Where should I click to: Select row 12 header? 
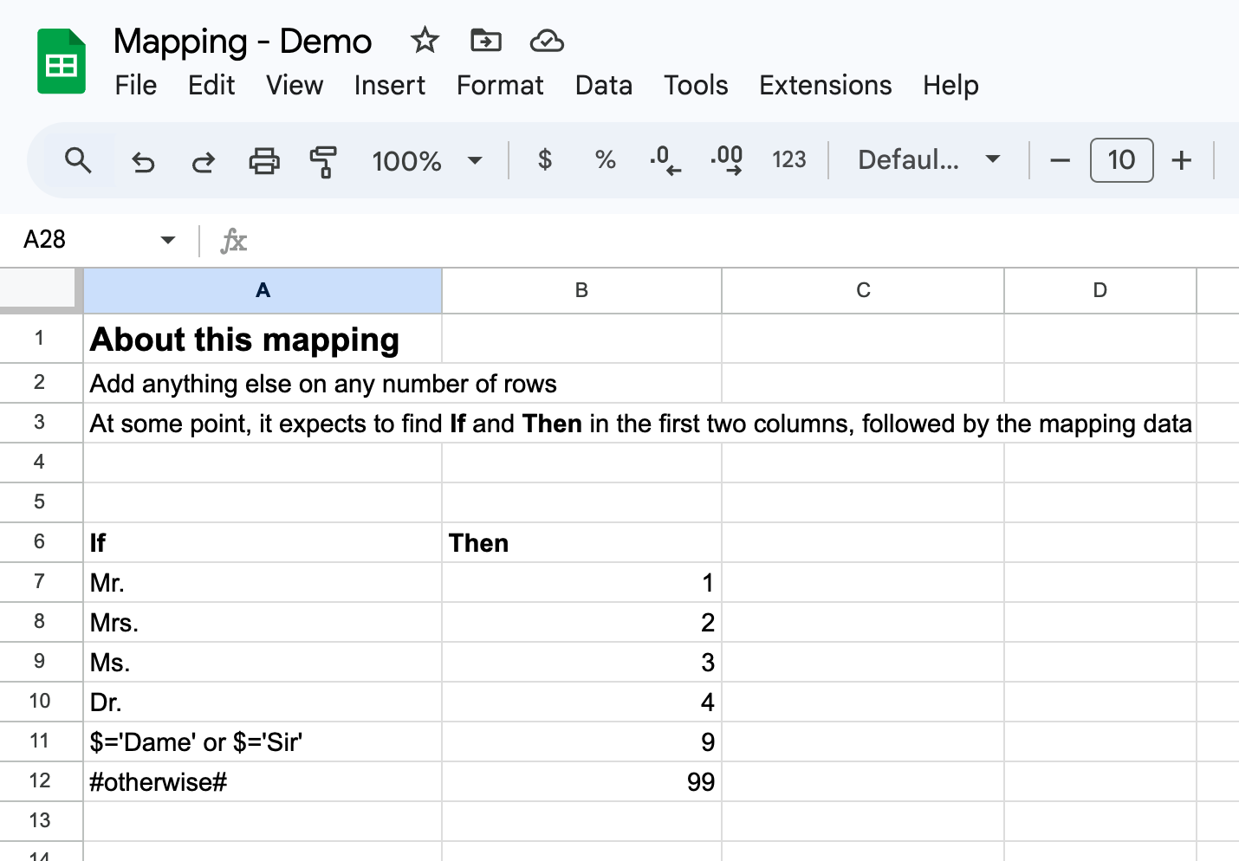tap(41, 781)
